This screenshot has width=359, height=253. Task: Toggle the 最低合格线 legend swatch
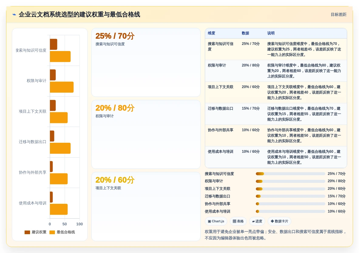[52, 232]
